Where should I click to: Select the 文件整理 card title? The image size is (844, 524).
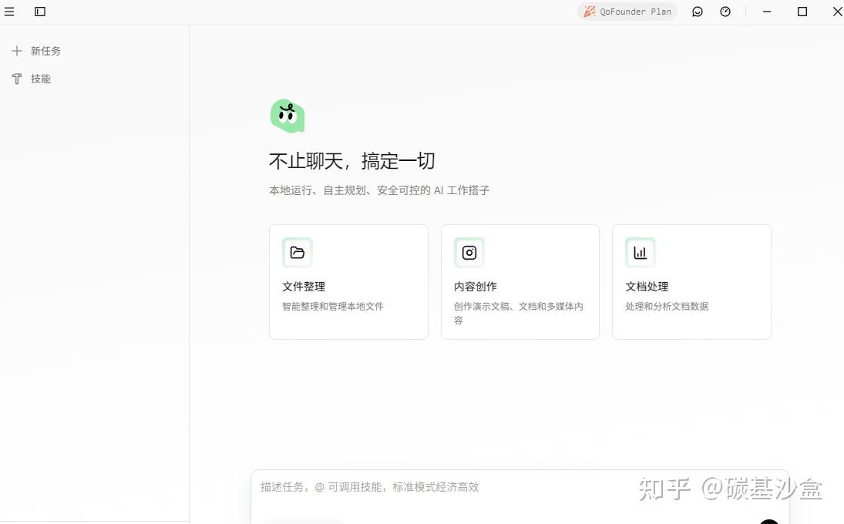(304, 287)
